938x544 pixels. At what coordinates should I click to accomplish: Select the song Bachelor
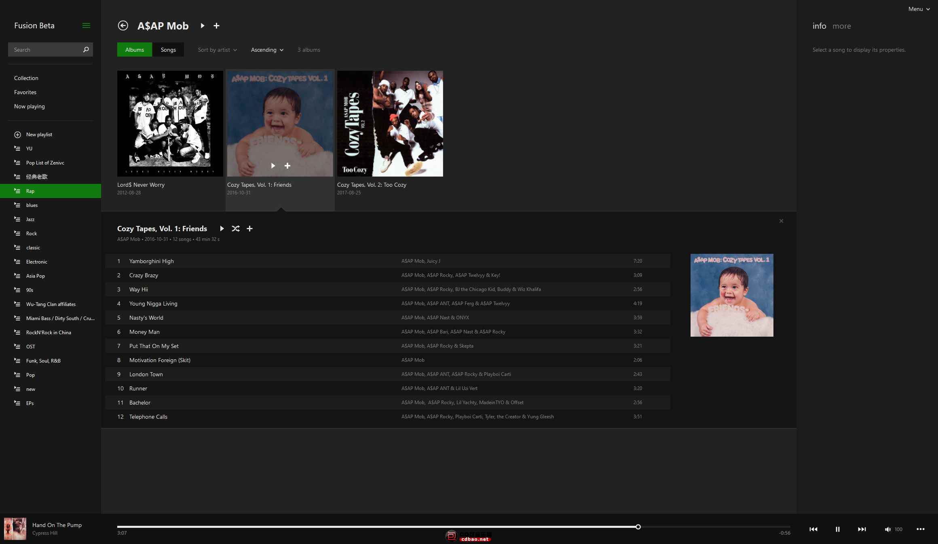pos(388,403)
